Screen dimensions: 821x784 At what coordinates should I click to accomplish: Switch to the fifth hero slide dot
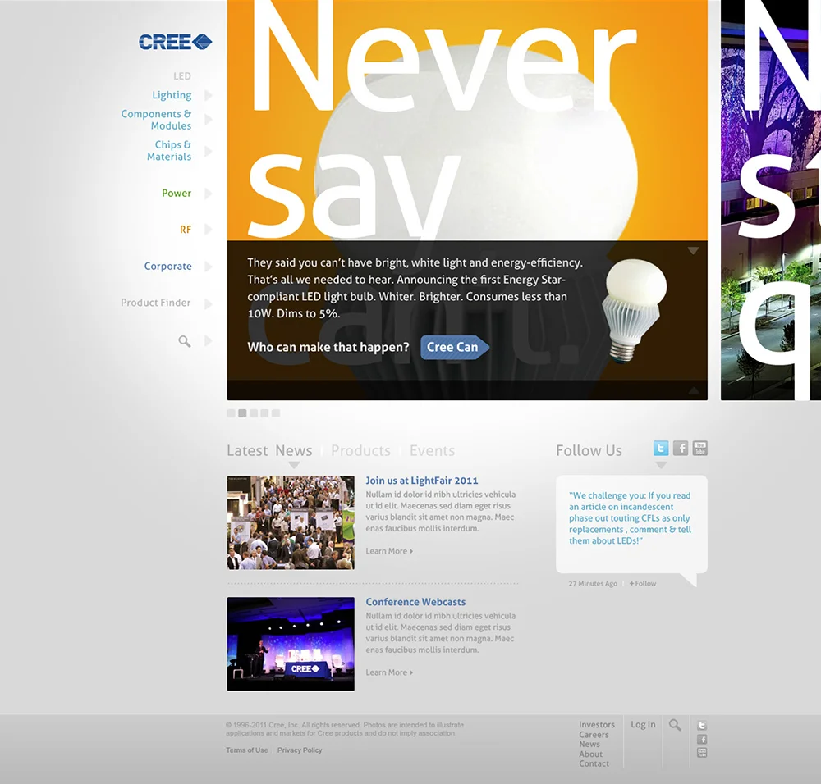(276, 413)
